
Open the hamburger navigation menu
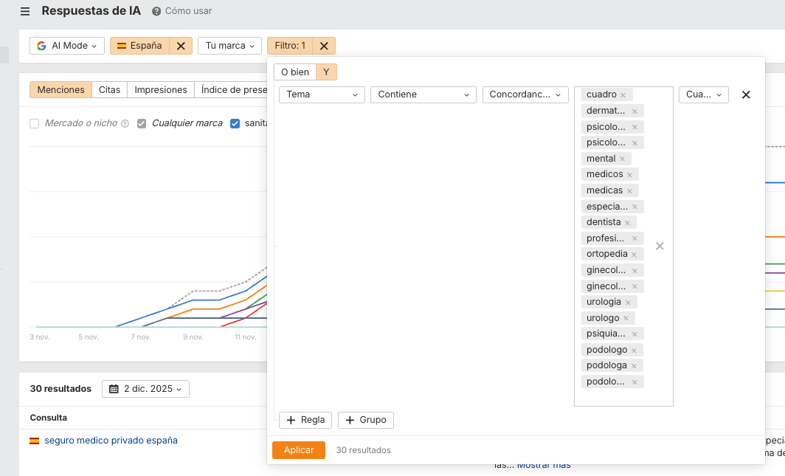[25, 12]
